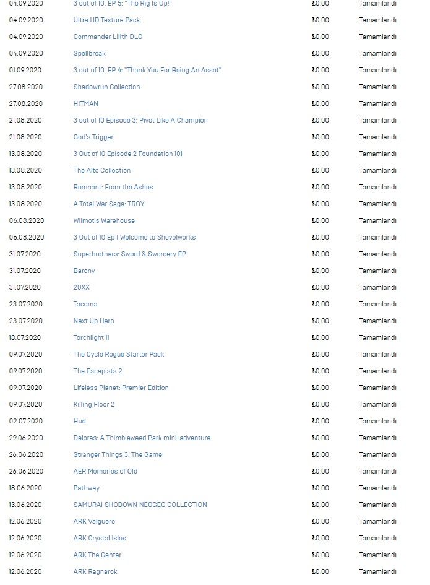
Task: Open A Total War Saga: TROY
Action: tap(109, 204)
